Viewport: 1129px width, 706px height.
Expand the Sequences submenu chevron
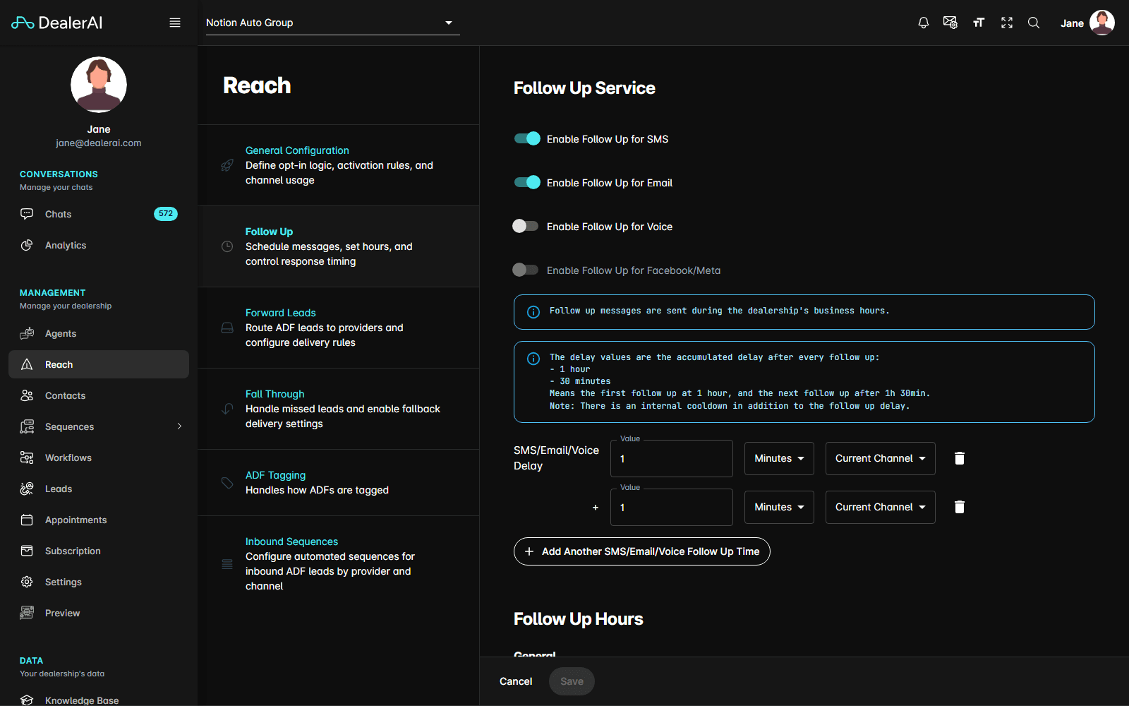click(x=179, y=426)
